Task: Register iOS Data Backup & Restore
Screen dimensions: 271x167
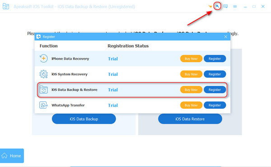Action: click(215, 90)
